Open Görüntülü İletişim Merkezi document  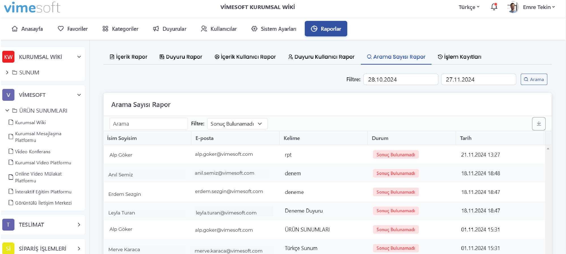point(40,203)
